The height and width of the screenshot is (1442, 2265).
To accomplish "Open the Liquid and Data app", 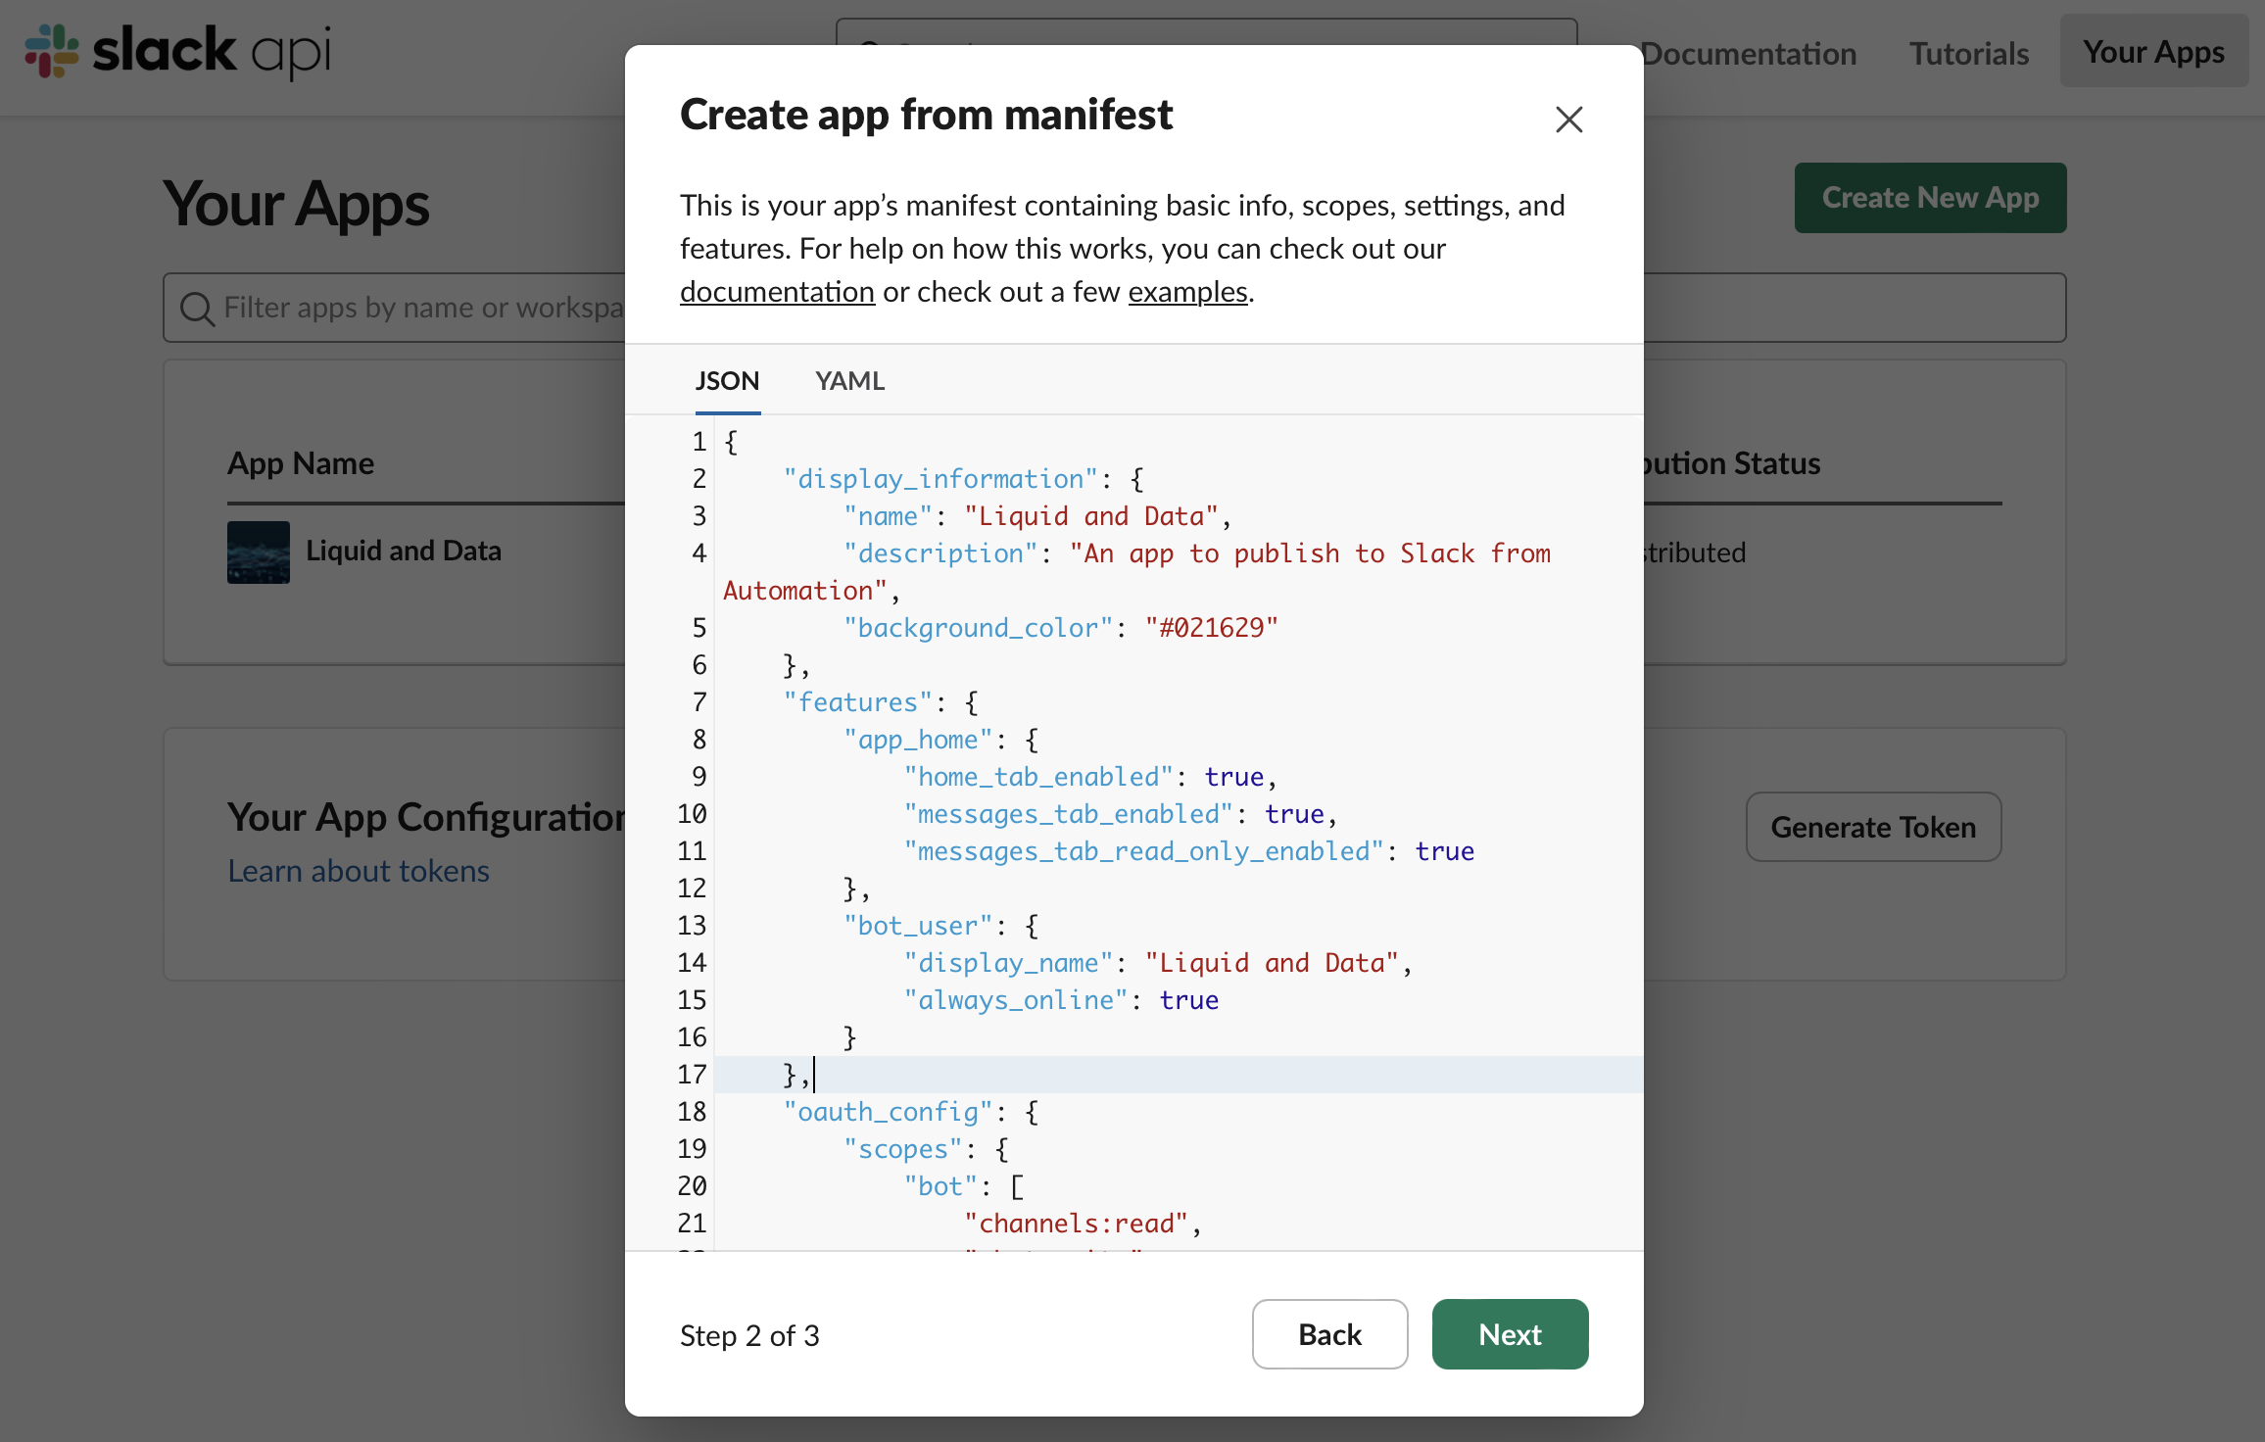I will (403, 551).
